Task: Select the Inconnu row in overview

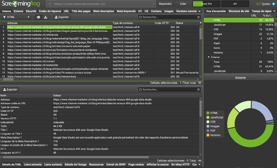Action: coord(239,52)
